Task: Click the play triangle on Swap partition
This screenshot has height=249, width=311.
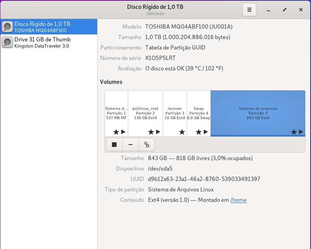Action: [x=206, y=132]
